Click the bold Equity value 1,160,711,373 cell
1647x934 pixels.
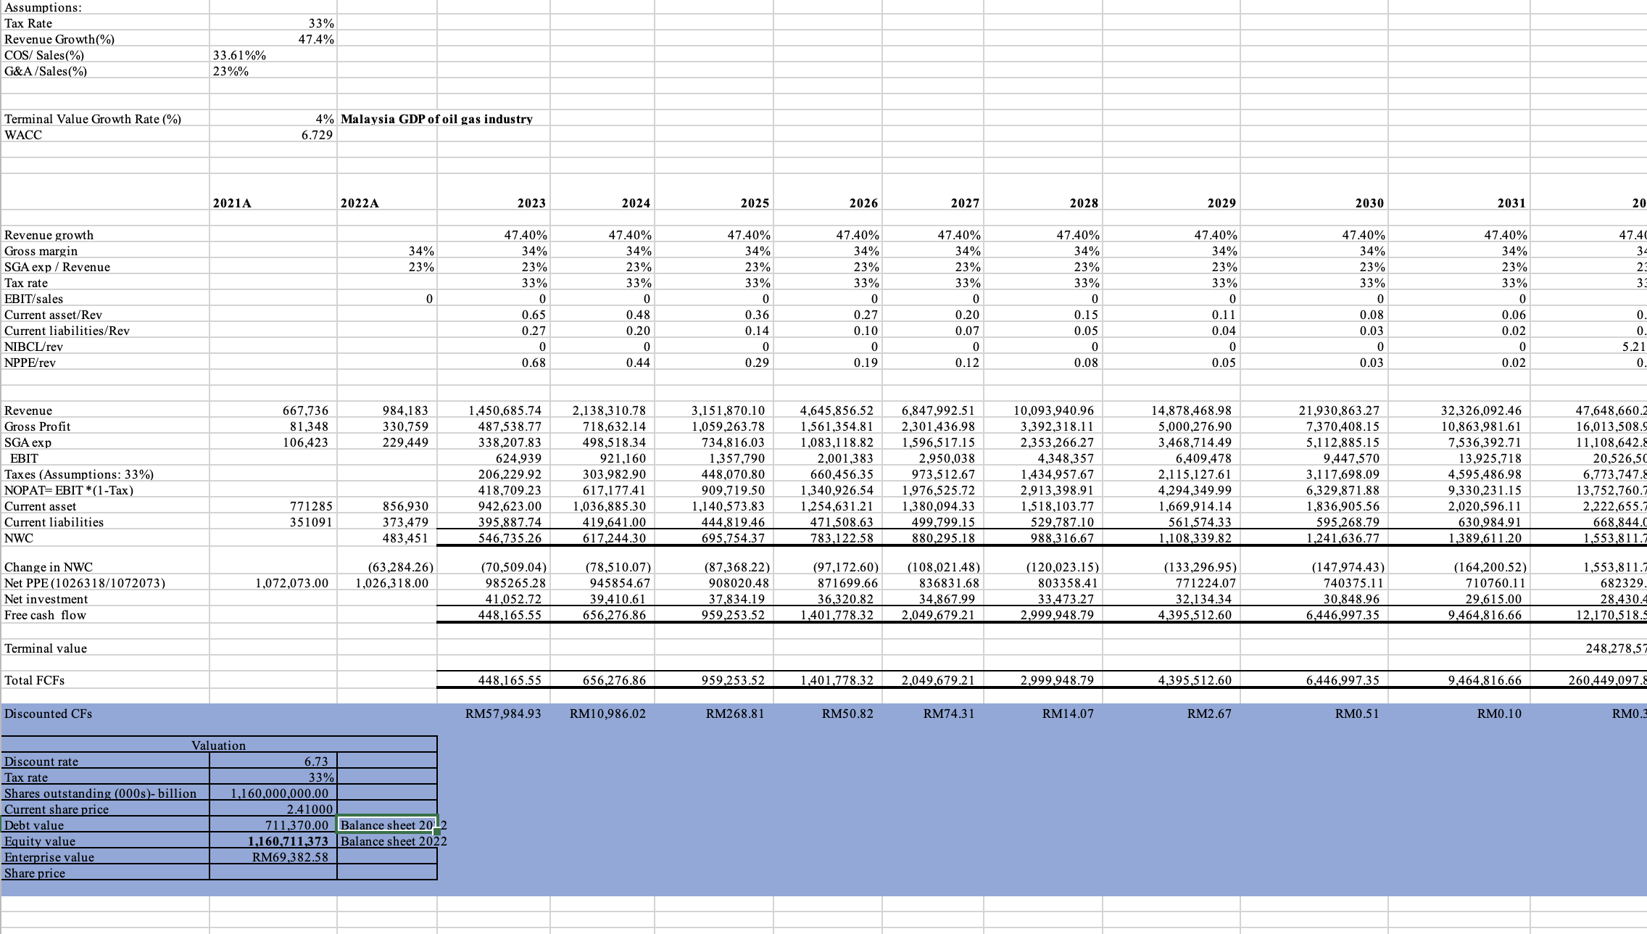click(x=288, y=841)
